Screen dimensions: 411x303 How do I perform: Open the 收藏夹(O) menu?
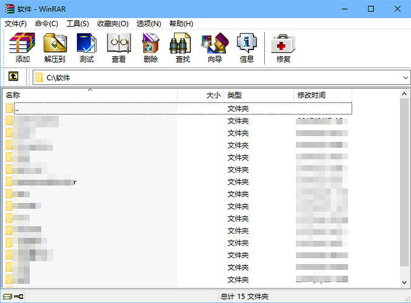[113, 24]
